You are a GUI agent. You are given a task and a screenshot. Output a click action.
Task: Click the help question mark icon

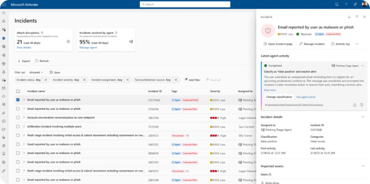click(x=346, y=5)
